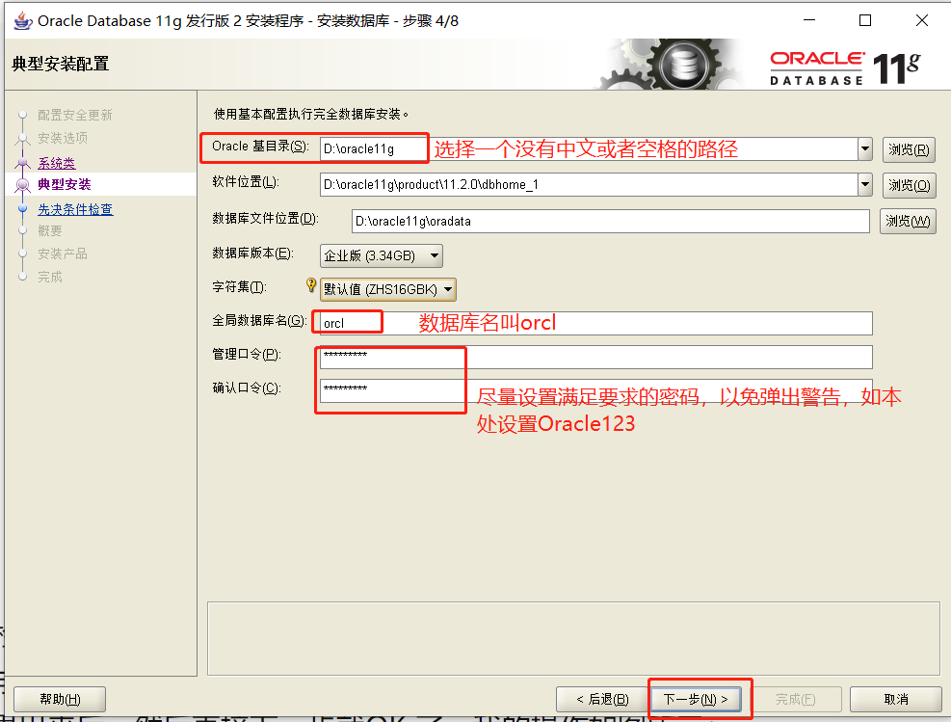Click the Java installer icon in title bar
The image size is (951, 722).
[23, 20]
